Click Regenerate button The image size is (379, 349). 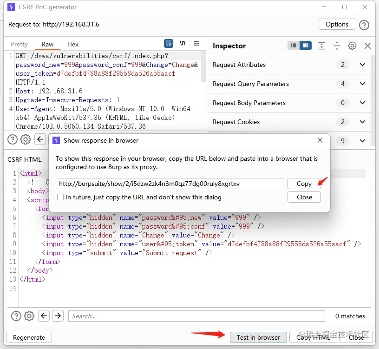[x=29, y=337]
